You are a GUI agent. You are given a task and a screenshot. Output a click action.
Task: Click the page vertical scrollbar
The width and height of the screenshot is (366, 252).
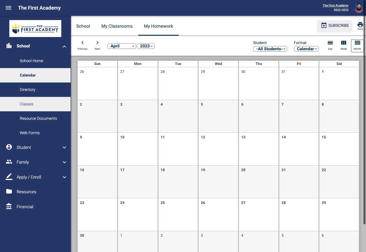[365, 113]
